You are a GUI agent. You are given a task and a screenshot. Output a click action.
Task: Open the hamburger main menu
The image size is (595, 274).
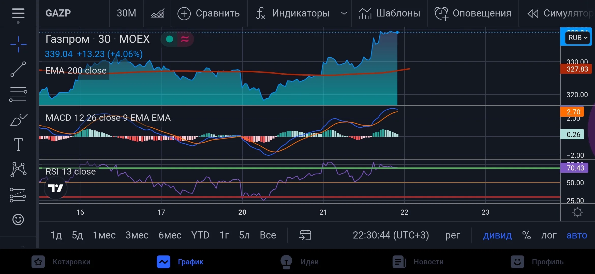pos(18,13)
